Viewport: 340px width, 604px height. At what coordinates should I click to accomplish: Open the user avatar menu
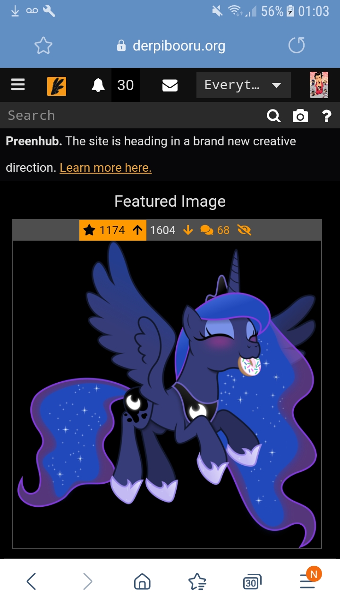[x=319, y=85]
